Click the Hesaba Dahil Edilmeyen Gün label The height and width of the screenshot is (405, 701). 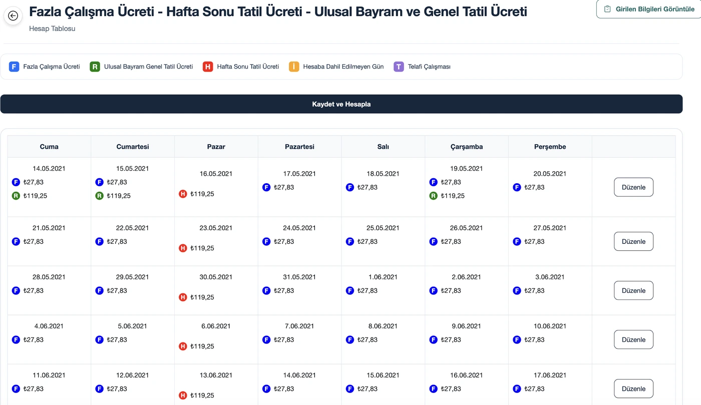point(343,67)
